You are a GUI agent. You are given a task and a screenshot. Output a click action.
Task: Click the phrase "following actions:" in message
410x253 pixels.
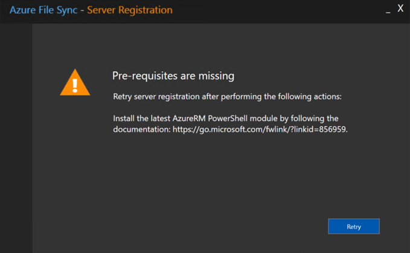(310, 97)
